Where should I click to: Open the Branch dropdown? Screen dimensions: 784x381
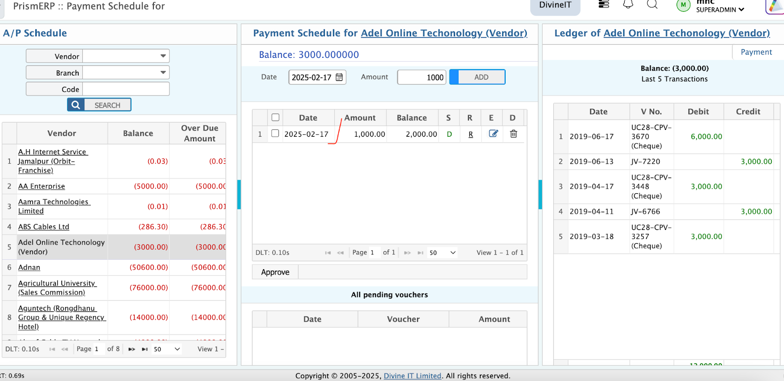click(x=163, y=73)
